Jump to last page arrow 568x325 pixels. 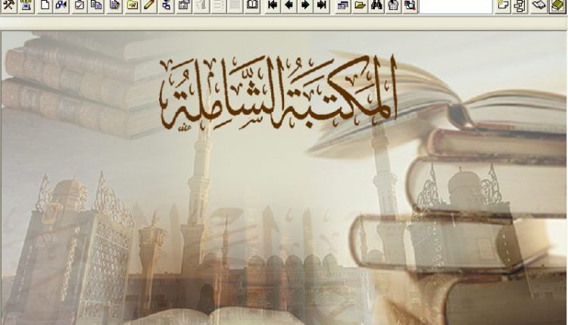coord(322,5)
